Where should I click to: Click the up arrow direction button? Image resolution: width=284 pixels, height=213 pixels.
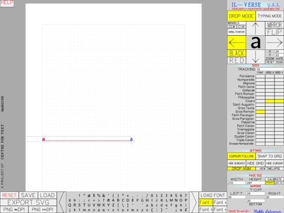click(256, 28)
